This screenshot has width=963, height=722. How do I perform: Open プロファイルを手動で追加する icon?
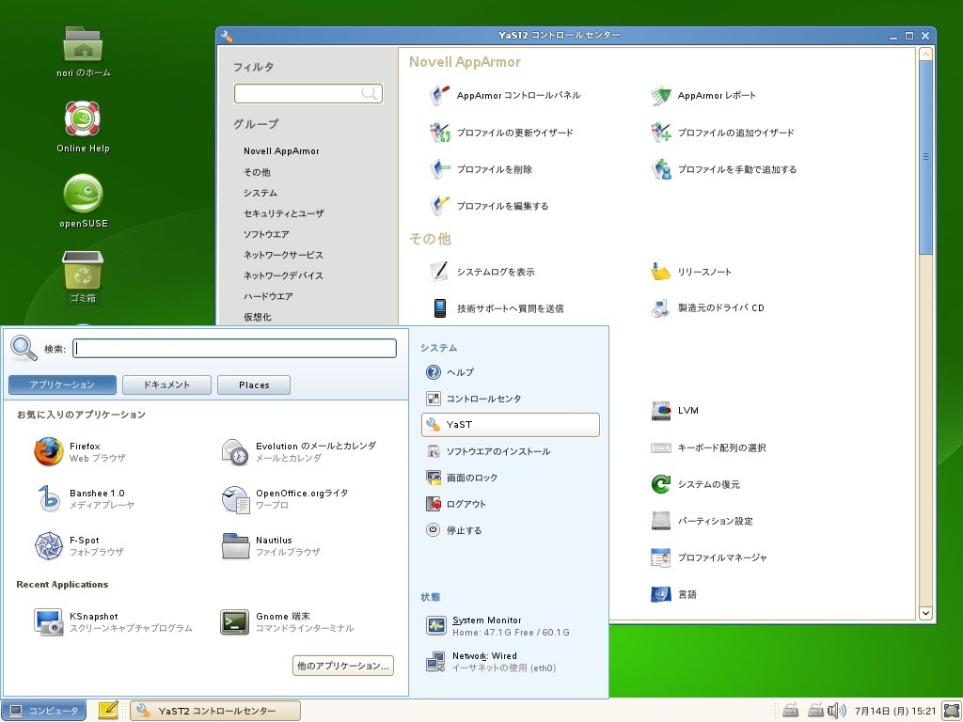(661, 169)
